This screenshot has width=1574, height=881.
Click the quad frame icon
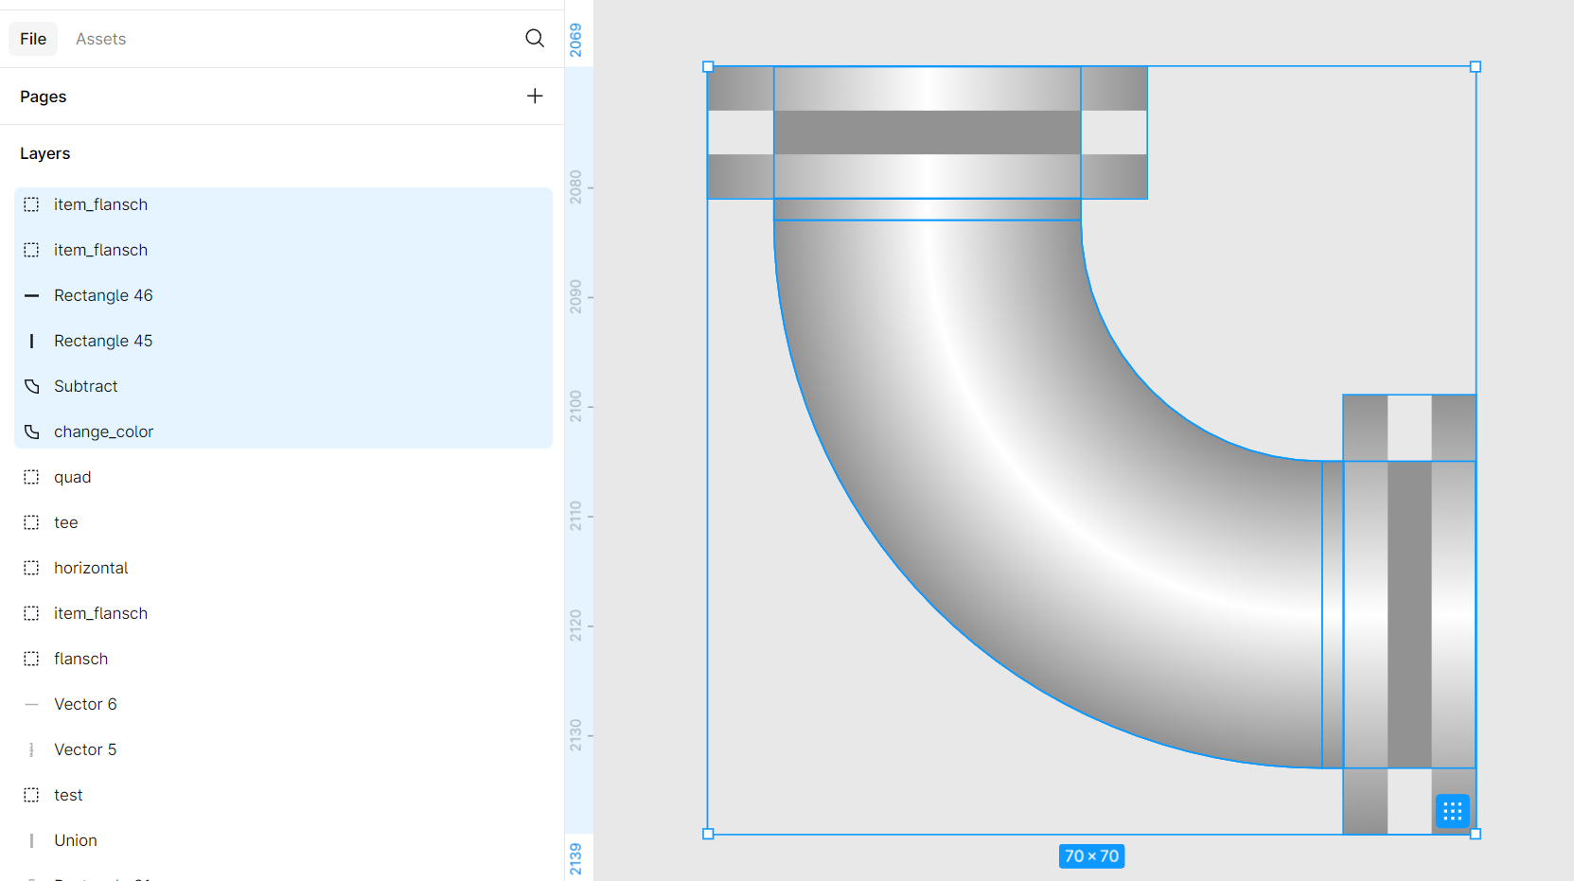point(32,477)
